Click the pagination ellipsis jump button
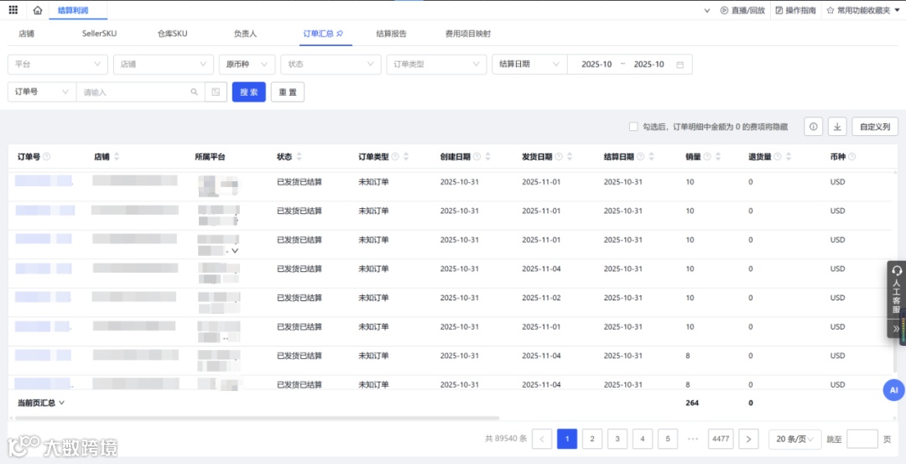This screenshot has height=464, width=906. click(x=693, y=439)
